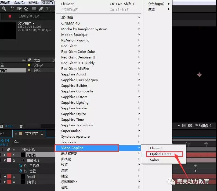This screenshot has width=217, height=191.
Task: Select the Pen tool
Action: [41, 9]
